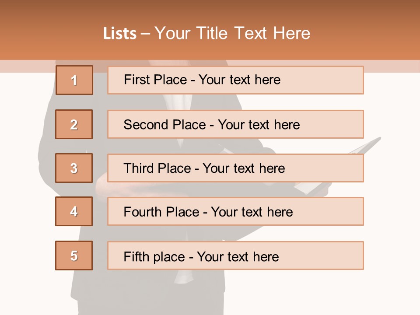Click the bold word "Lists" in title
This screenshot has width=420, height=315.
tap(120, 33)
